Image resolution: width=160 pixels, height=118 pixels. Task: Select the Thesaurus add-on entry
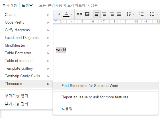point(26,84)
